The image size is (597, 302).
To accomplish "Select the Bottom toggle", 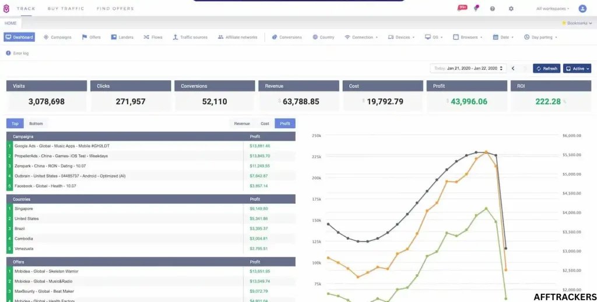I will pyautogui.click(x=36, y=123).
